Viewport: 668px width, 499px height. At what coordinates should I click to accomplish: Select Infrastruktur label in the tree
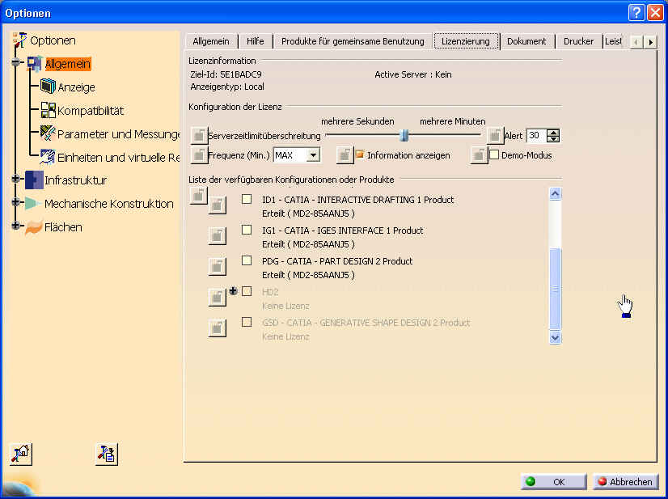point(76,180)
